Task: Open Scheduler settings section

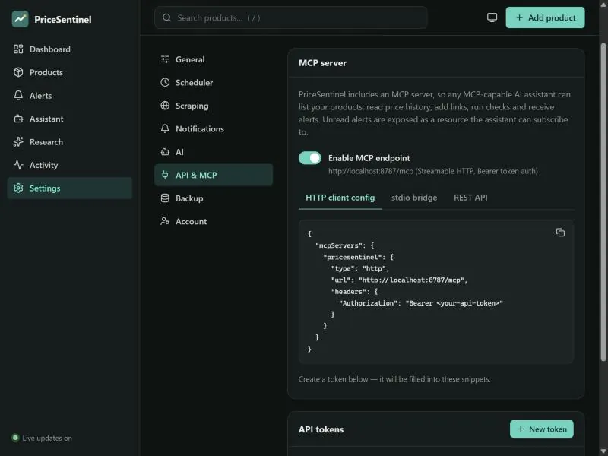Action: [x=214, y=83]
